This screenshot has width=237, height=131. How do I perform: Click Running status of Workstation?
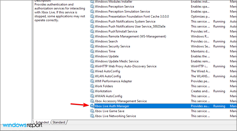point(219,91)
